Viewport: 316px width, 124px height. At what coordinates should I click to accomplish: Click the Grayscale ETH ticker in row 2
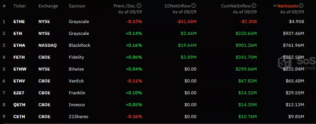click(x=18, y=33)
